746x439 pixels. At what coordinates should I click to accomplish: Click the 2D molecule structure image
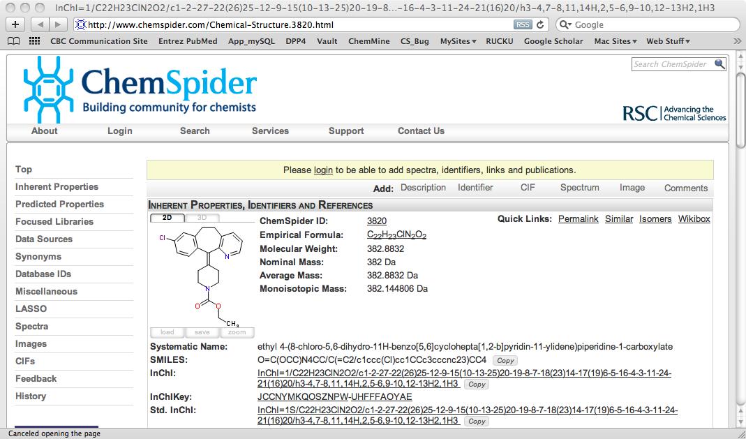(x=202, y=275)
